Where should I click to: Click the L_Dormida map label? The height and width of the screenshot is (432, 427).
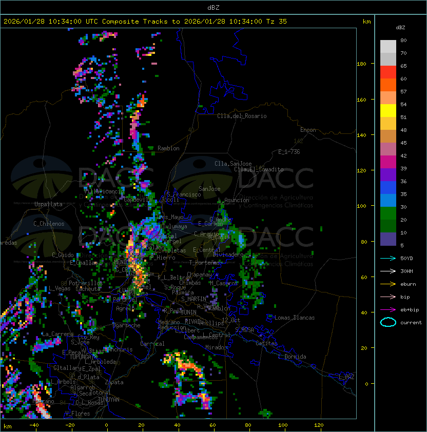pyautogui.click(x=292, y=357)
